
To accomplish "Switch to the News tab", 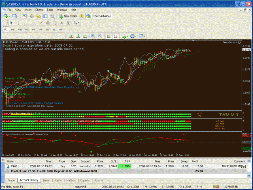I will (47, 180).
